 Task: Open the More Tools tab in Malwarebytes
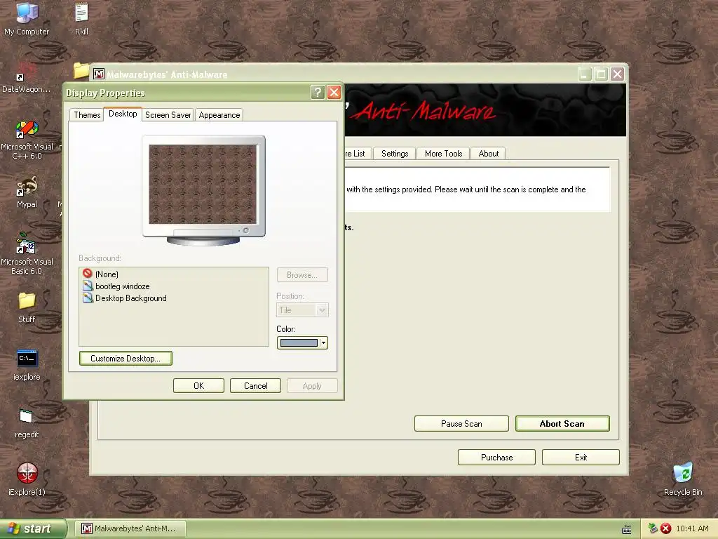click(443, 154)
